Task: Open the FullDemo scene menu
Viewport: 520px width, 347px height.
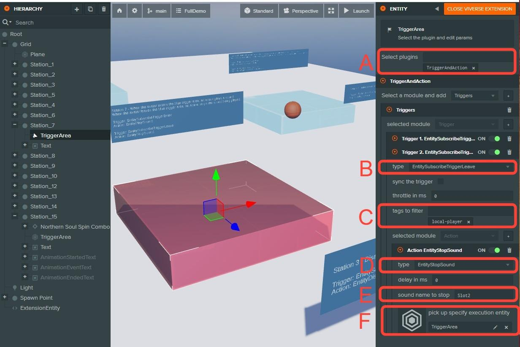Action: pos(191,11)
